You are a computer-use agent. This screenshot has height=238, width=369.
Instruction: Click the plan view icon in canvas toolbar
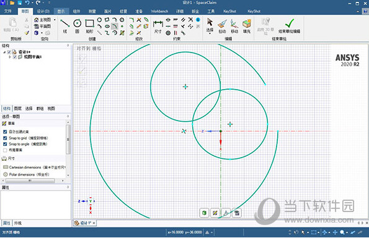pos(237,213)
